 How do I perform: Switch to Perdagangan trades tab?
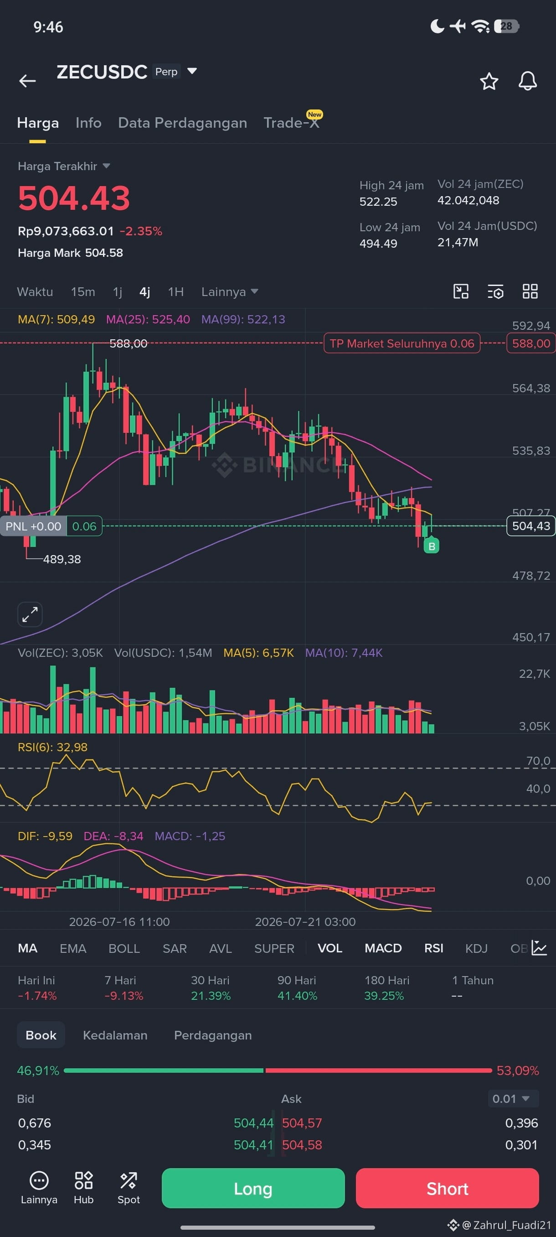(x=212, y=1035)
